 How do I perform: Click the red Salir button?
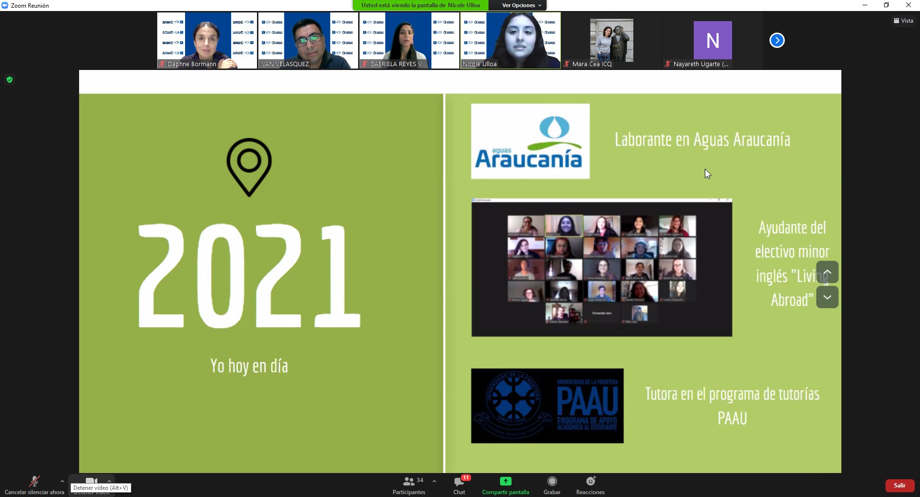pos(899,485)
